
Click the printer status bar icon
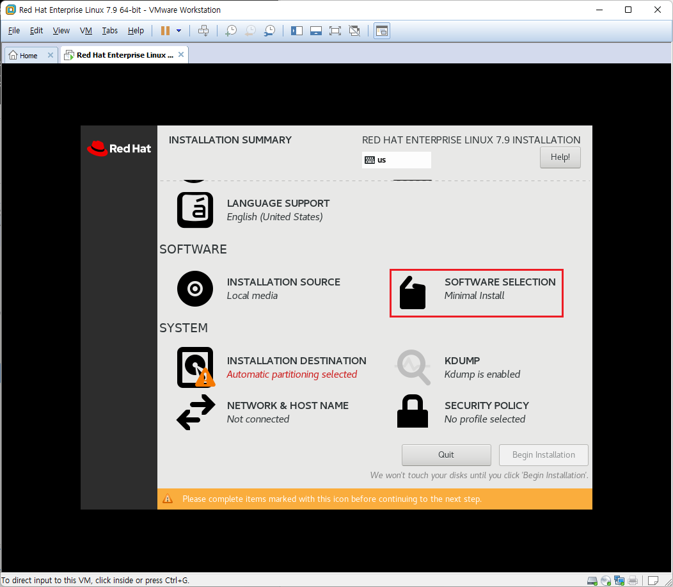click(x=633, y=581)
